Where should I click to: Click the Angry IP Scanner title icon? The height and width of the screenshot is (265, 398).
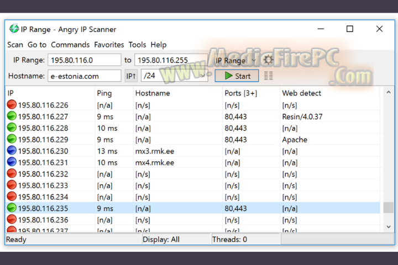(x=14, y=29)
